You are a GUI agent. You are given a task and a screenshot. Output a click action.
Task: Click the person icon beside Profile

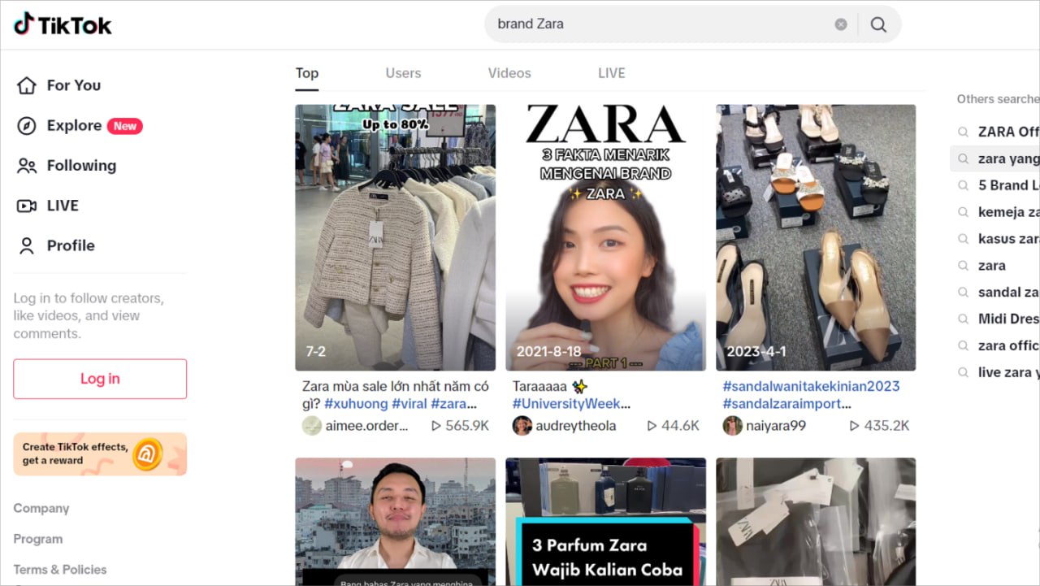pyautogui.click(x=27, y=245)
